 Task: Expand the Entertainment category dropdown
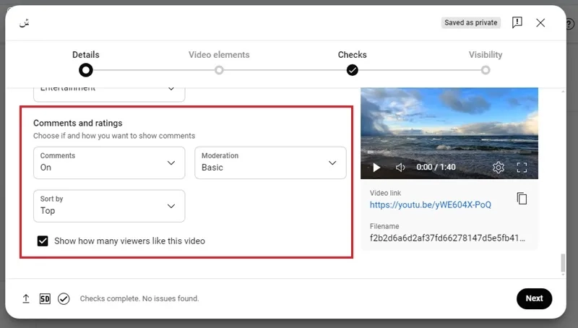point(109,94)
